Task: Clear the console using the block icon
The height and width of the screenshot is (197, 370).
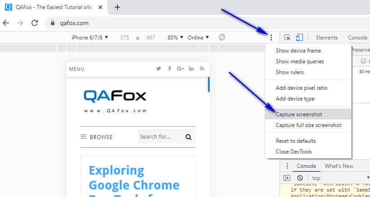Action: [300, 178]
